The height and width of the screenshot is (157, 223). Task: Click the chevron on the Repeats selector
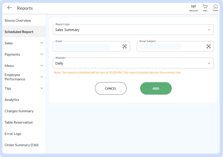pyautogui.click(x=209, y=63)
